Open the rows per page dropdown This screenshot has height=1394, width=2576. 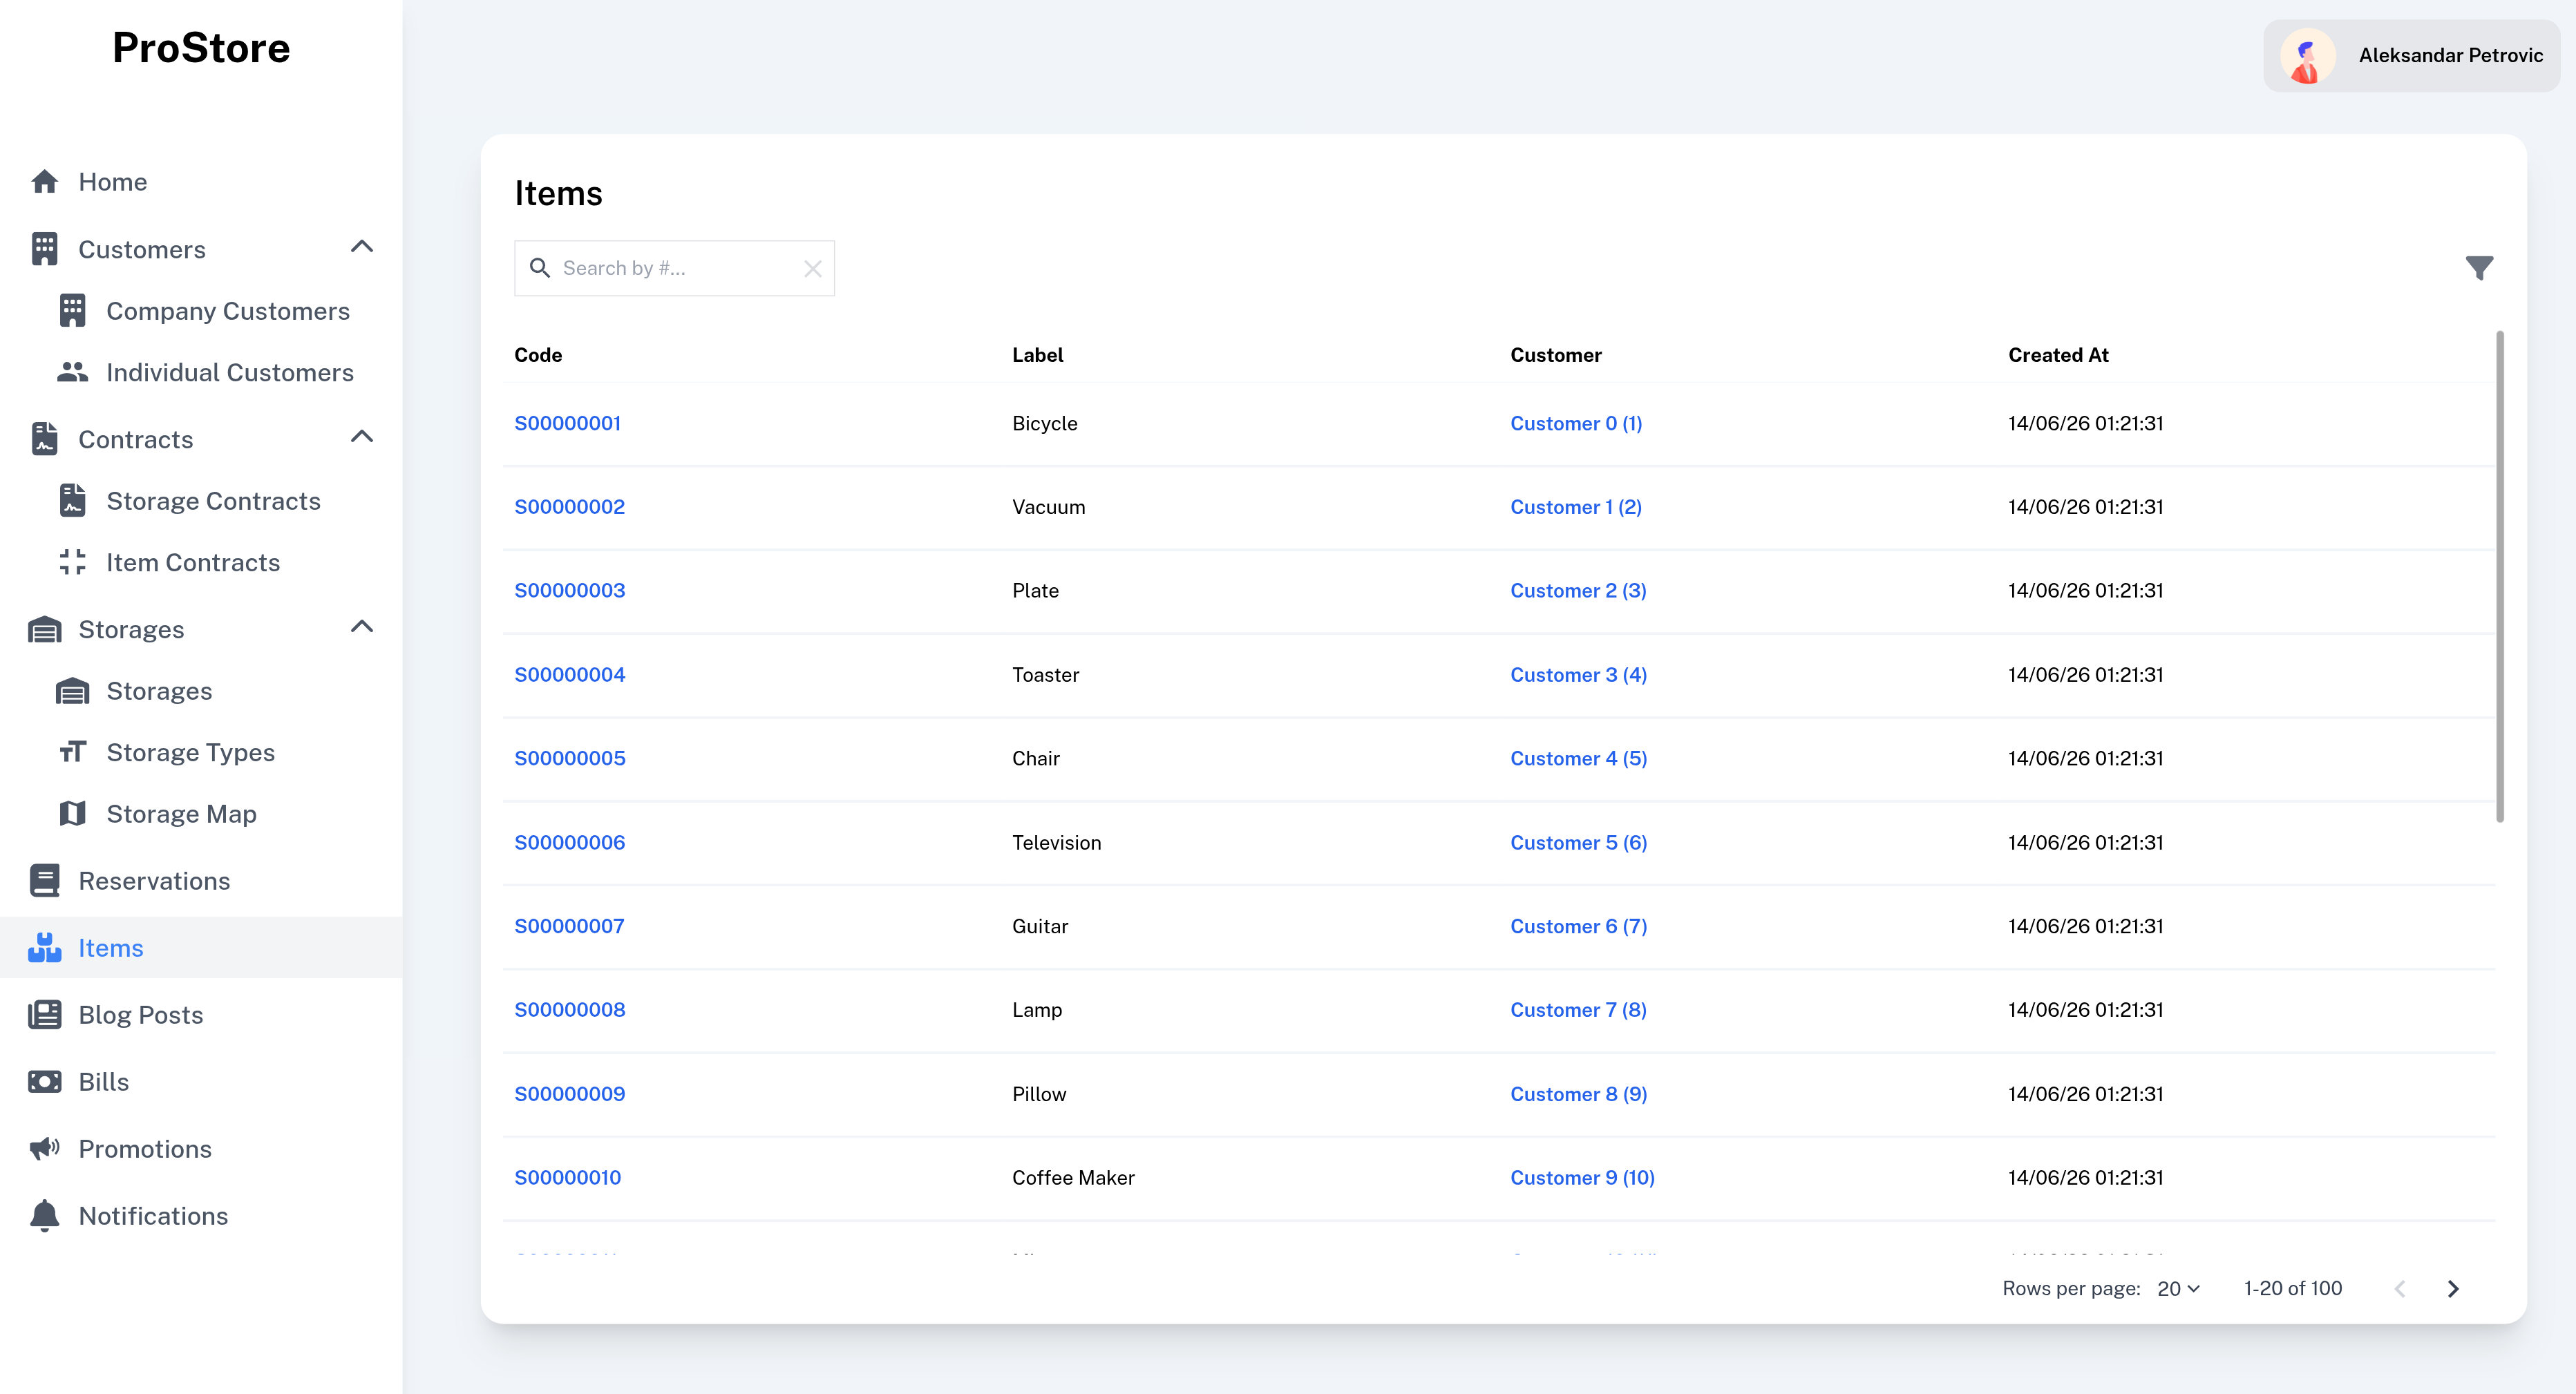point(2178,1289)
